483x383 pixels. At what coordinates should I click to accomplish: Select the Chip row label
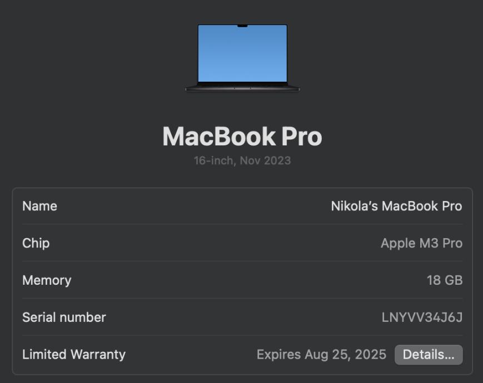[x=36, y=243]
